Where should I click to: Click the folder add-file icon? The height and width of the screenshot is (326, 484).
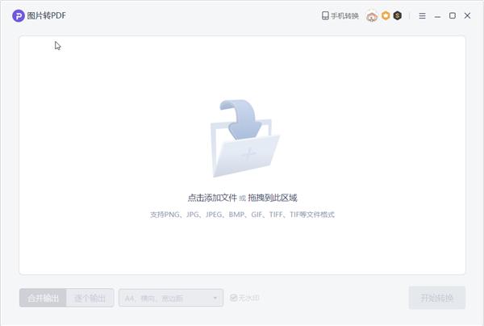pyautogui.click(x=243, y=139)
